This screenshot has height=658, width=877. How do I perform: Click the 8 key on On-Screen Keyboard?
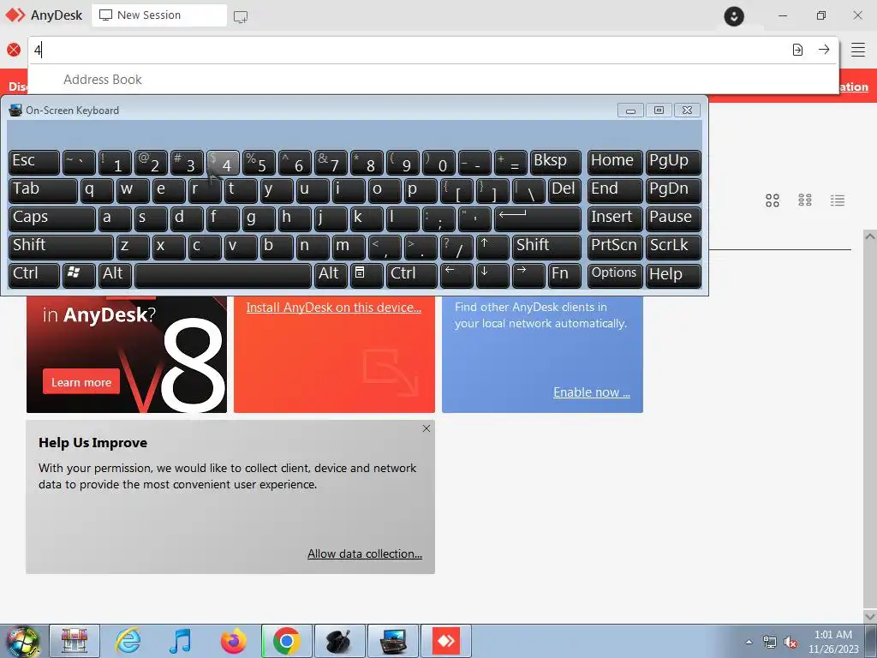tap(367, 162)
